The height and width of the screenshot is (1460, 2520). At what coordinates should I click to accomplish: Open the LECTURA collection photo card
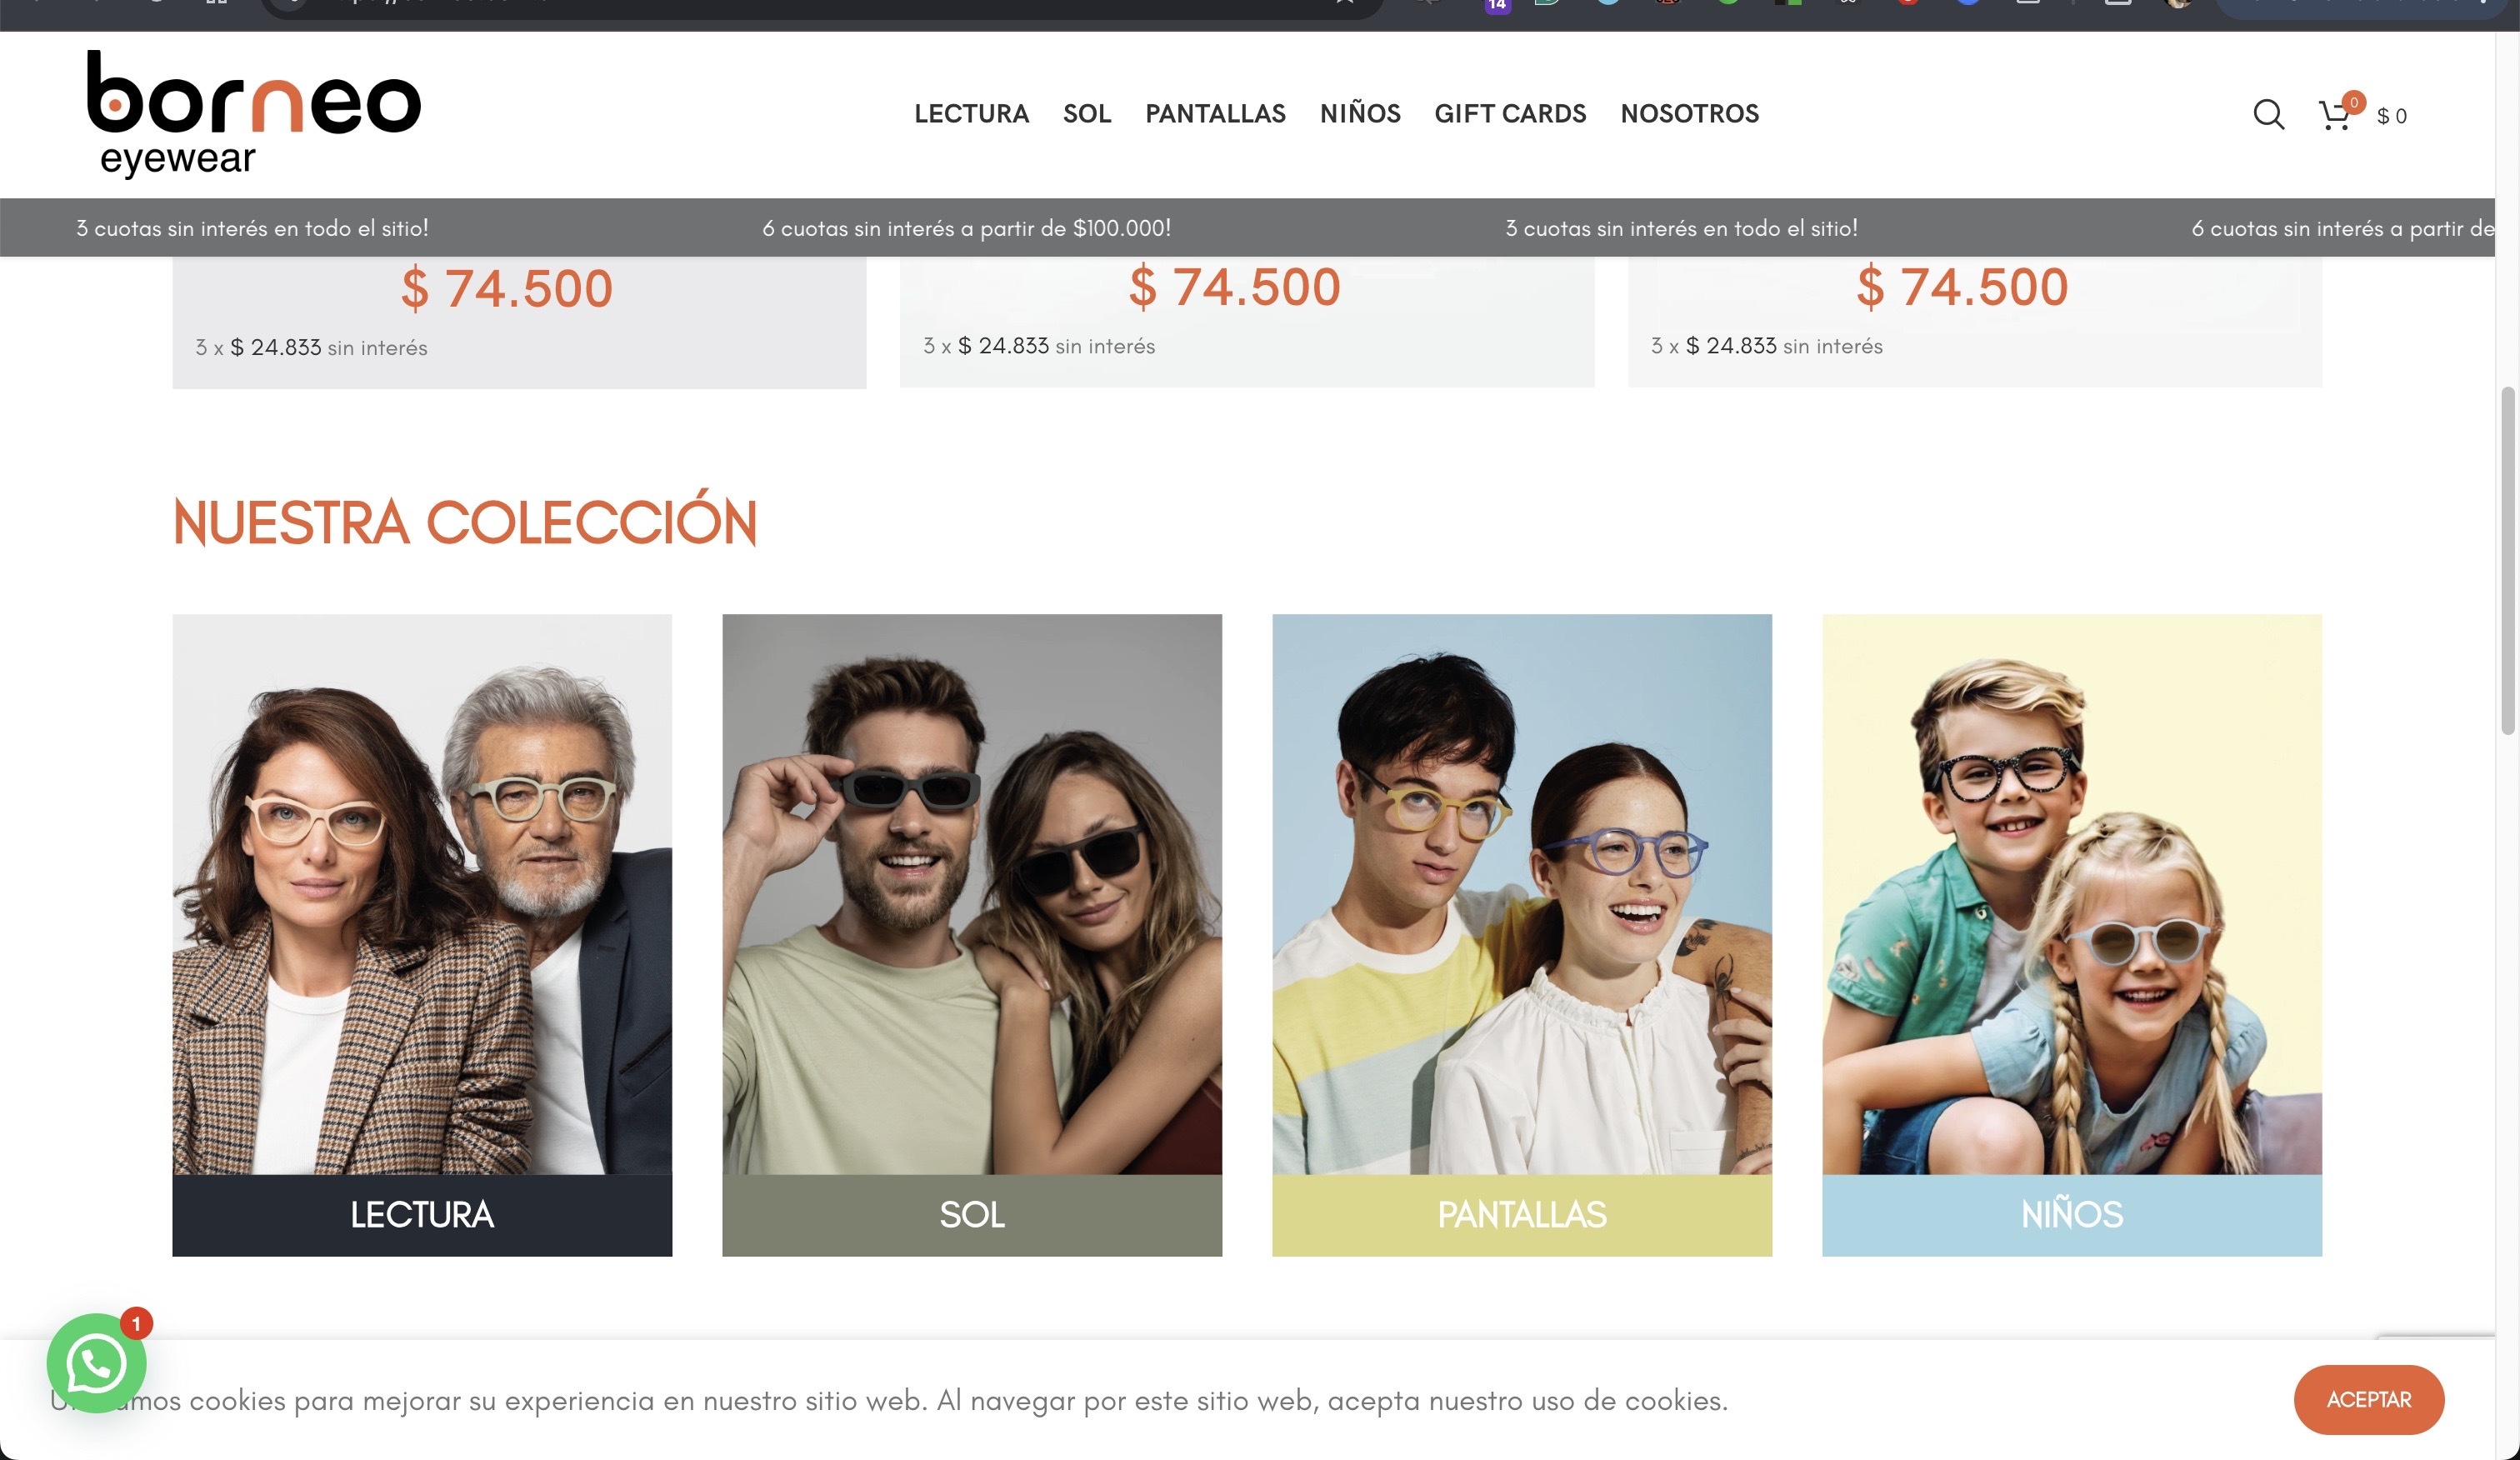422,894
